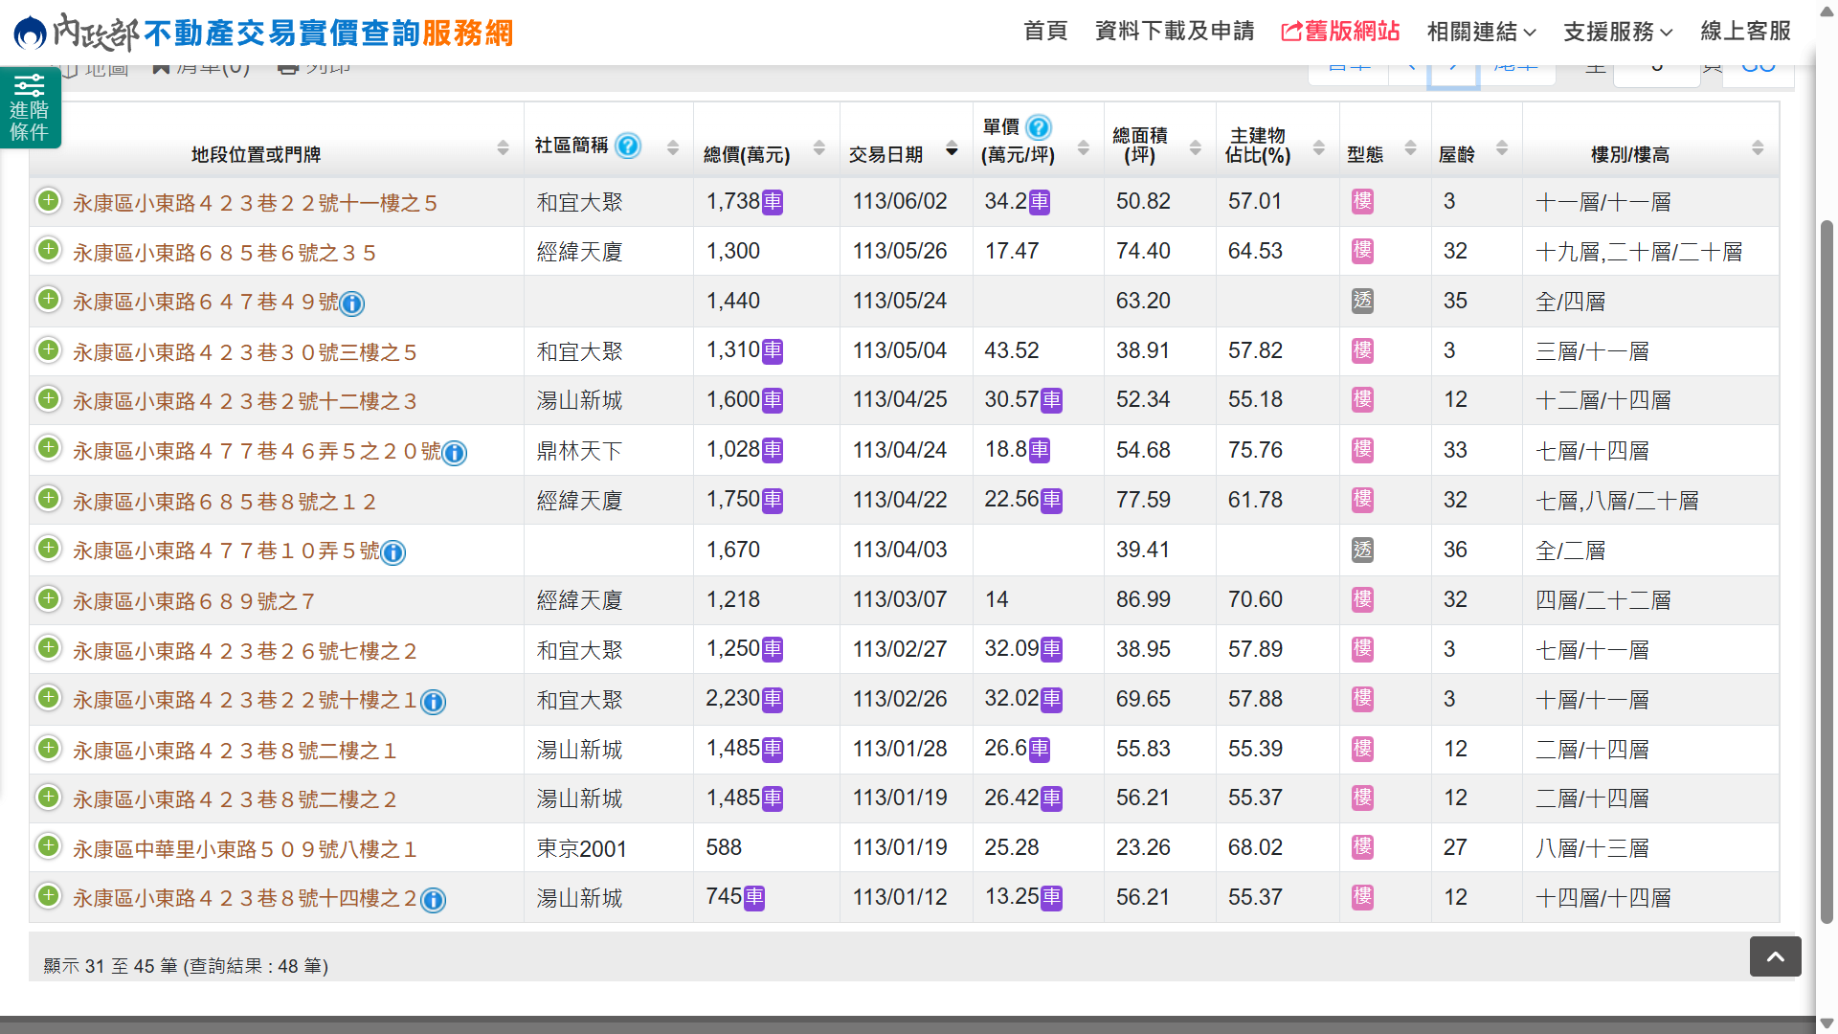Screen dimensions: 1838x1034
Task: Open the 相關連結 dropdown menu
Action: tap(1481, 32)
